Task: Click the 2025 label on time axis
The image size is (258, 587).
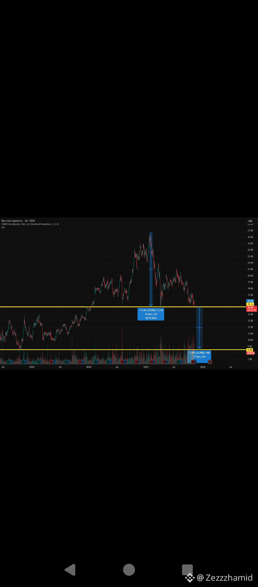Action: [x=146, y=367]
